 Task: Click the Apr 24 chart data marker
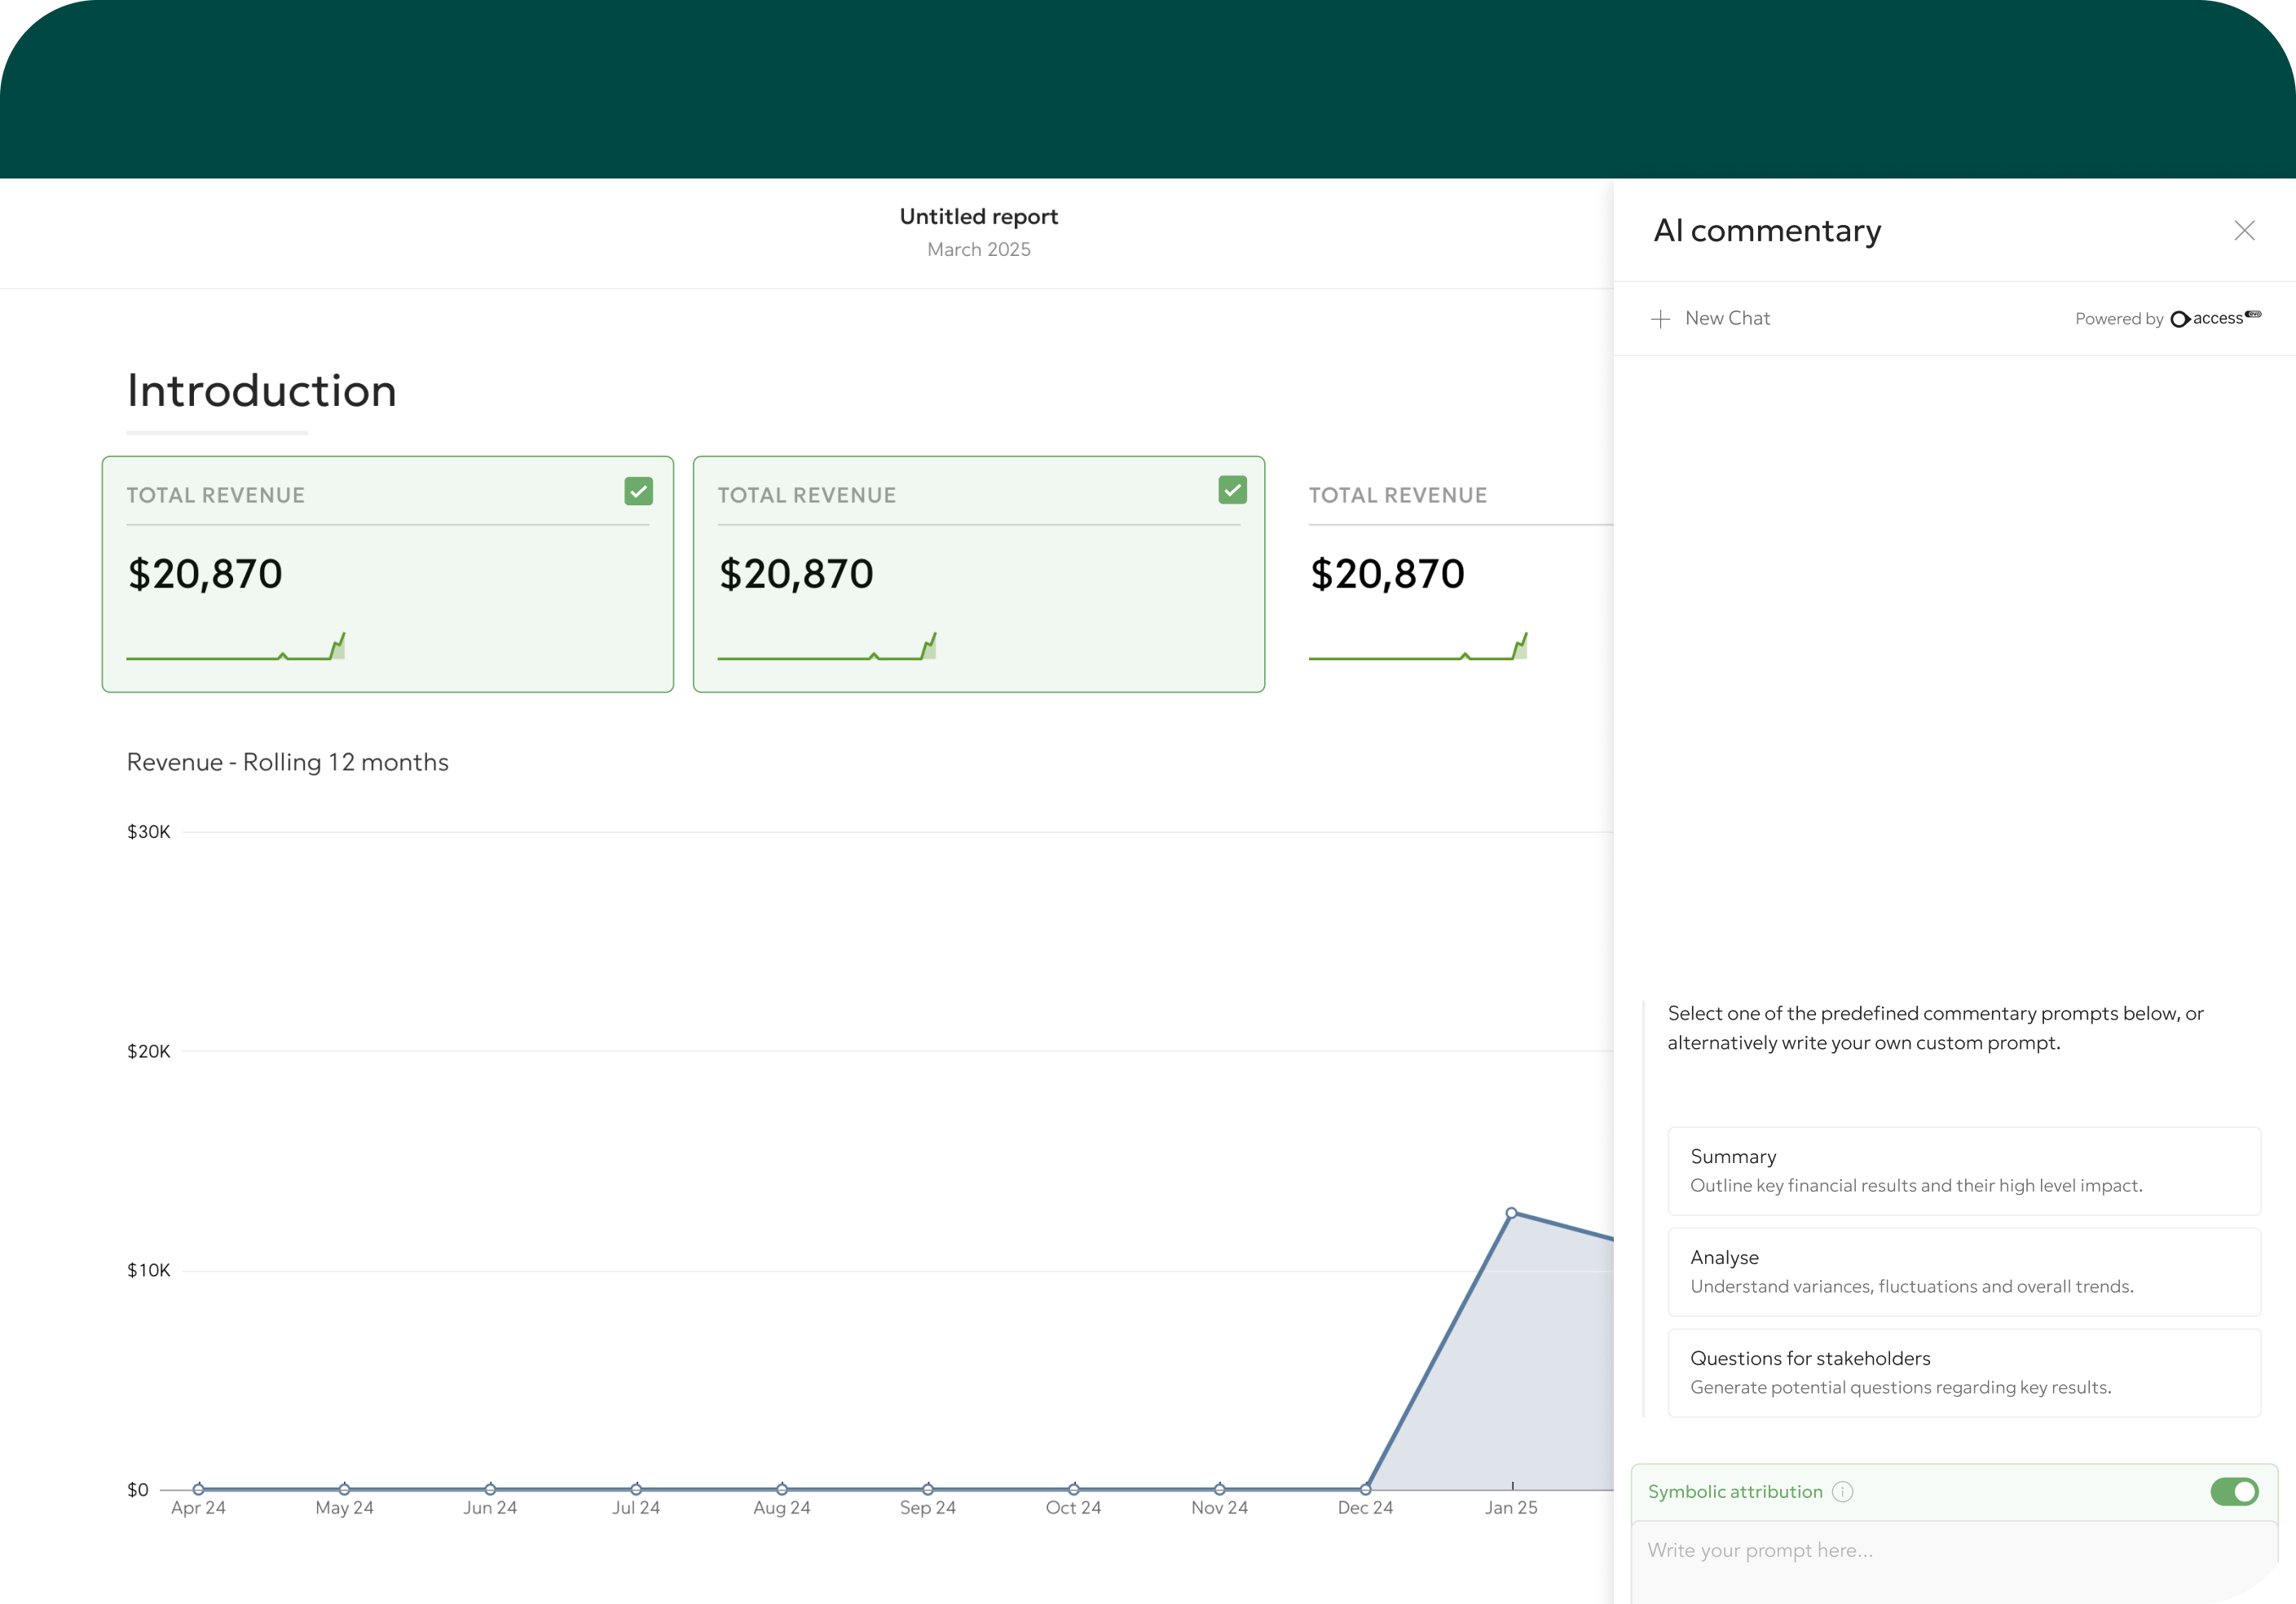[198, 1489]
